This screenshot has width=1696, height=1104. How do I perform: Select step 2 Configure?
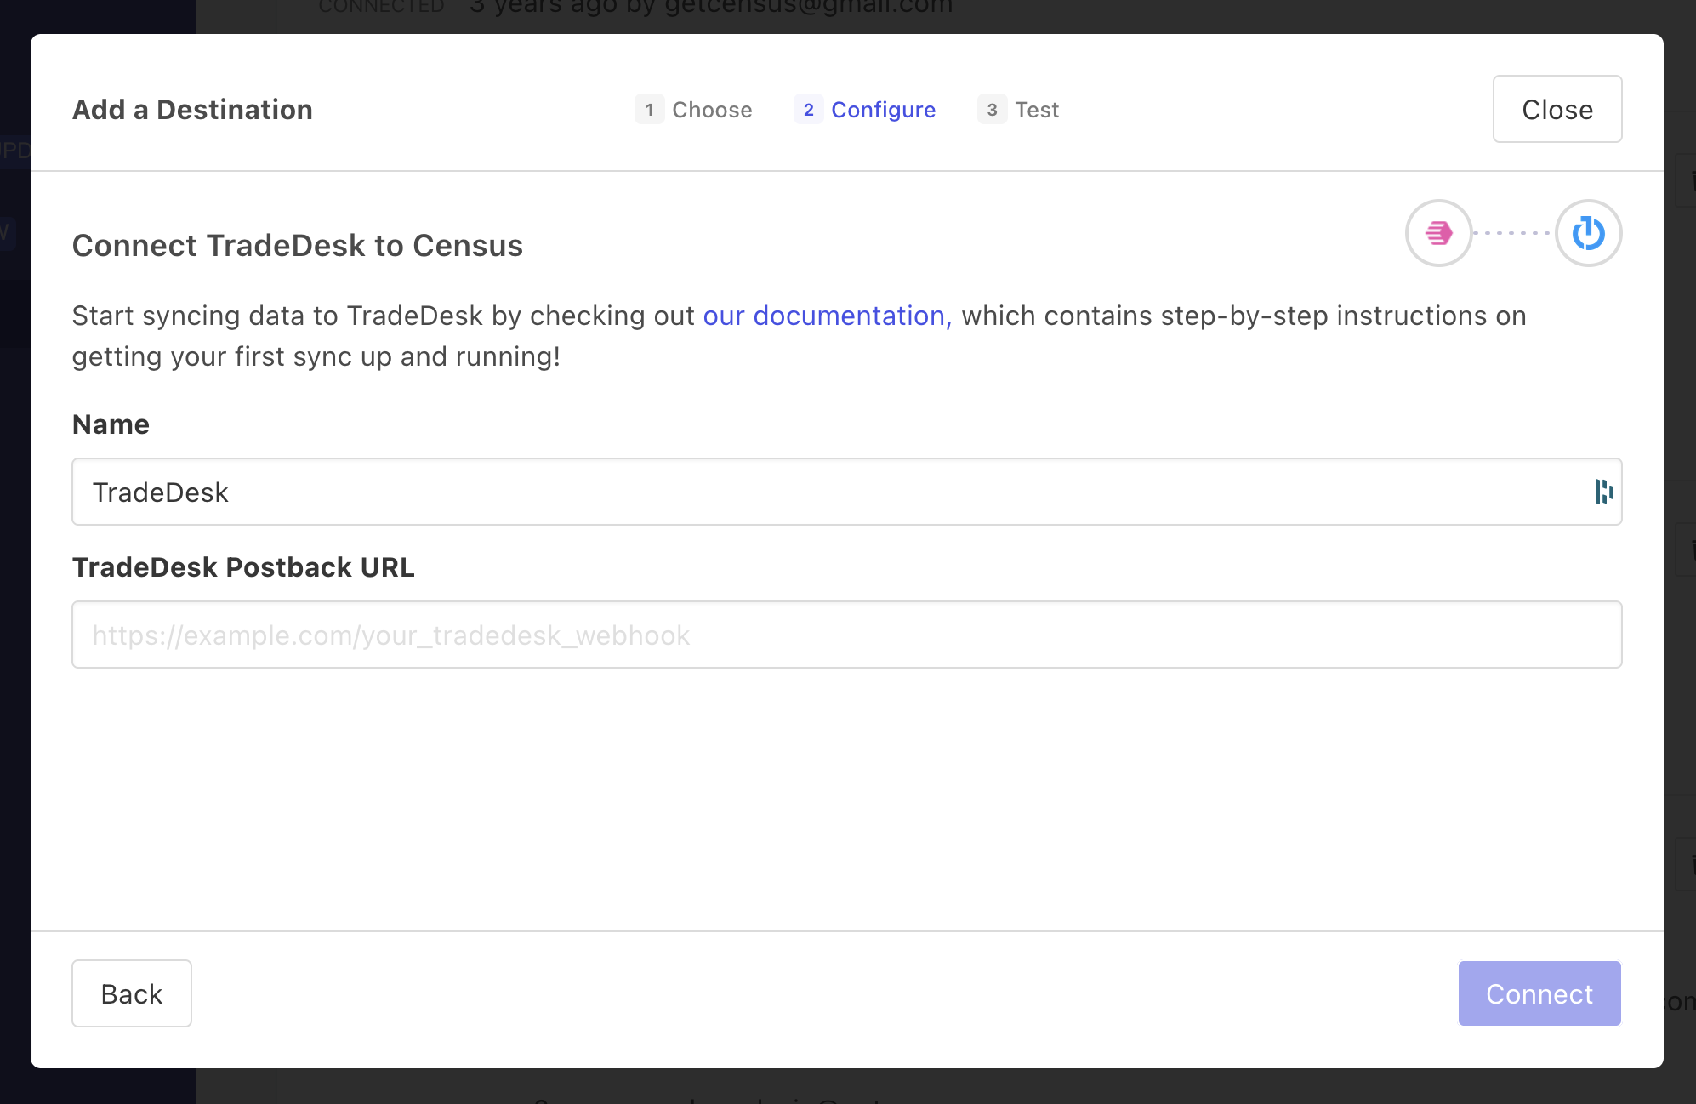coord(864,110)
